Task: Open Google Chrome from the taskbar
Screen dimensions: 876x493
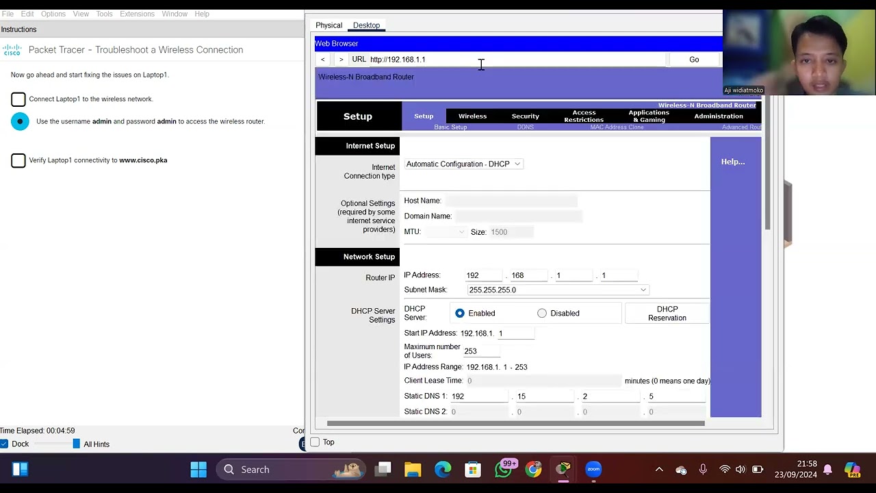Action: coord(533,470)
